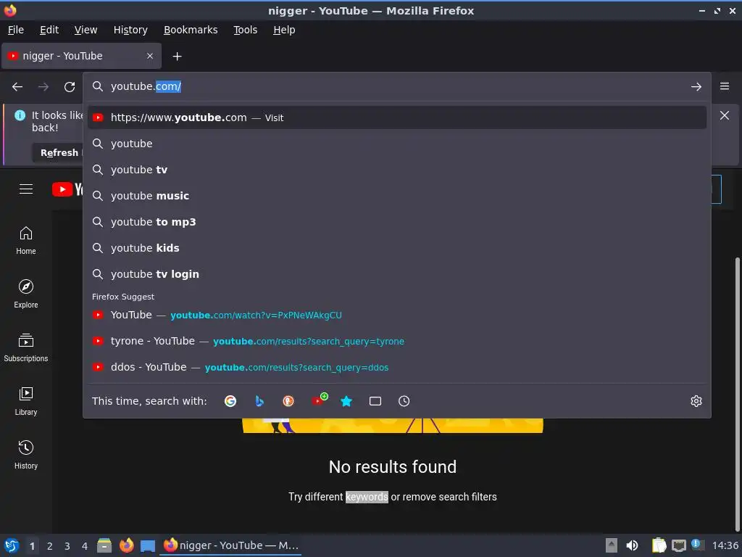Click the up-arrow tray icon
742x557 pixels.
pos(612,545)
